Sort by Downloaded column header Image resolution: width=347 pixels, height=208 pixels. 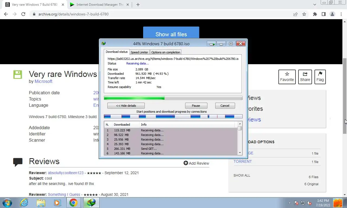pos(126,125)
